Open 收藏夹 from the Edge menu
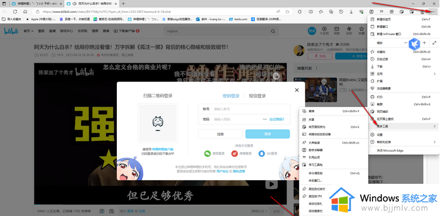 point(403,52)
